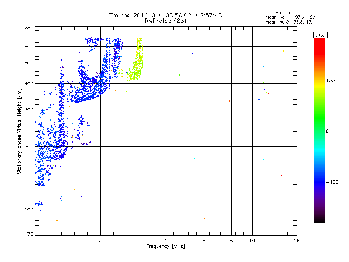Click the x-axis '16' tick label
This screenshot has width=349, height=262.
(x=297, y=241)
